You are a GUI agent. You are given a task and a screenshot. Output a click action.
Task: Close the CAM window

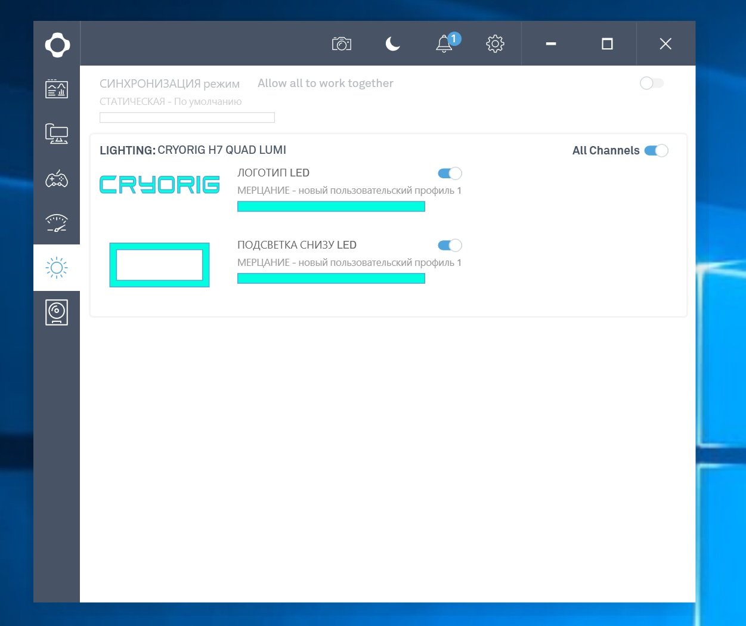pos(665,44)
